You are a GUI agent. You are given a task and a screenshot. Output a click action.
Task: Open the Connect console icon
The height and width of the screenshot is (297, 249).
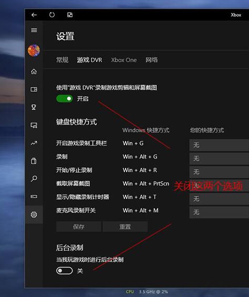point(34,196)
